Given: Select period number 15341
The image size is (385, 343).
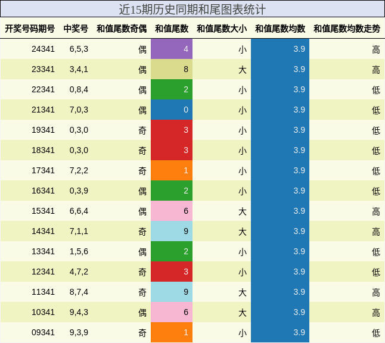Looking at the screenshot, I should tap(43, 211).
